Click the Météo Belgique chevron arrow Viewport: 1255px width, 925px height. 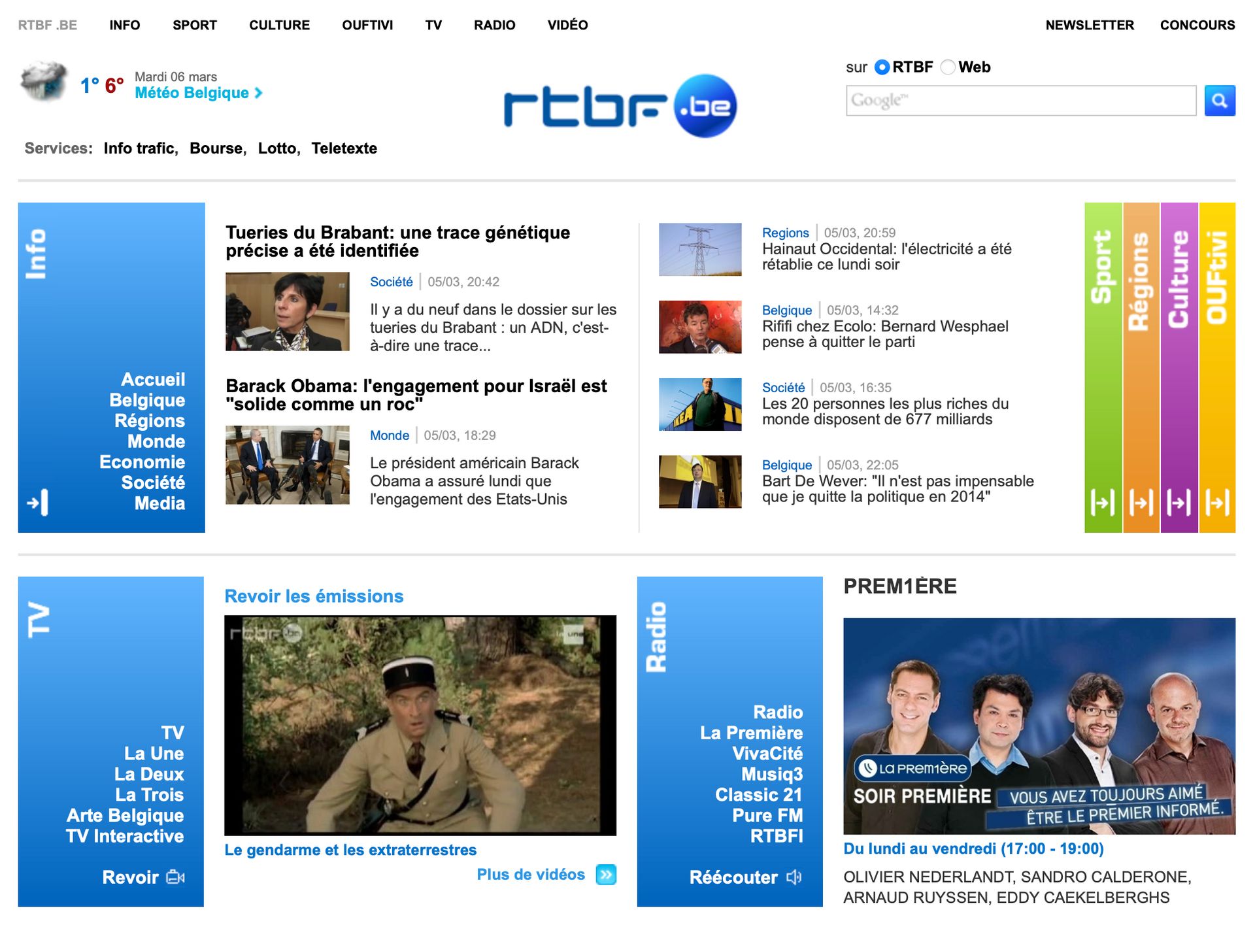point(259,93)
